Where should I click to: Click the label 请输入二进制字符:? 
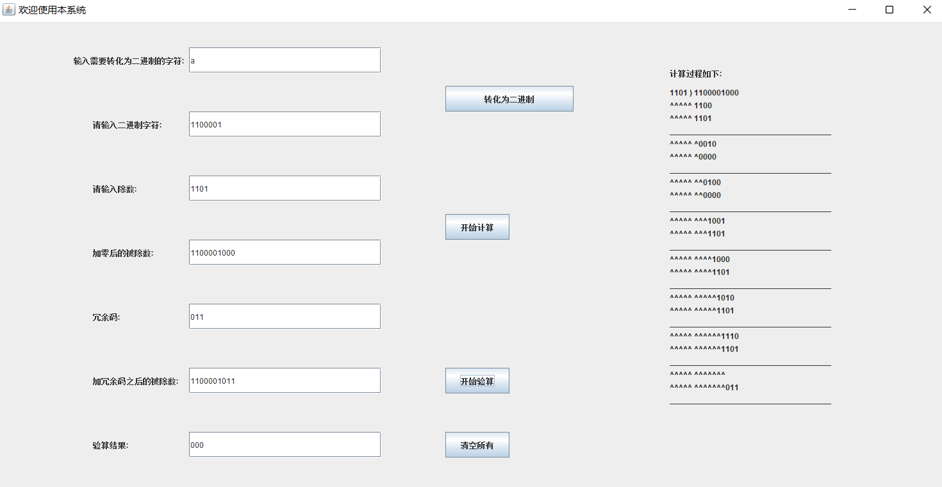pyautogui.click(x=127, y=125)
